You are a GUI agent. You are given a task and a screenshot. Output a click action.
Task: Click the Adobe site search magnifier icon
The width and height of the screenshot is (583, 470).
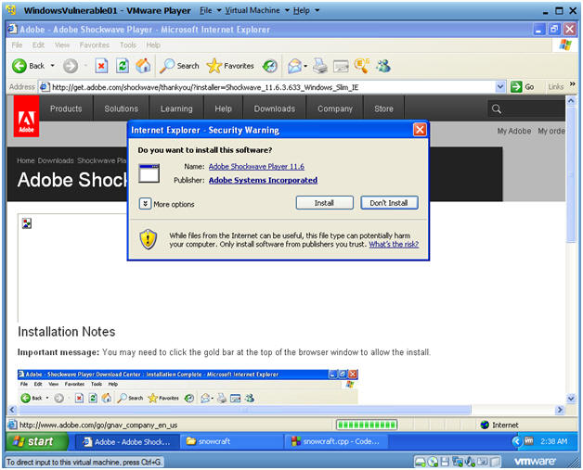[497, 109]
